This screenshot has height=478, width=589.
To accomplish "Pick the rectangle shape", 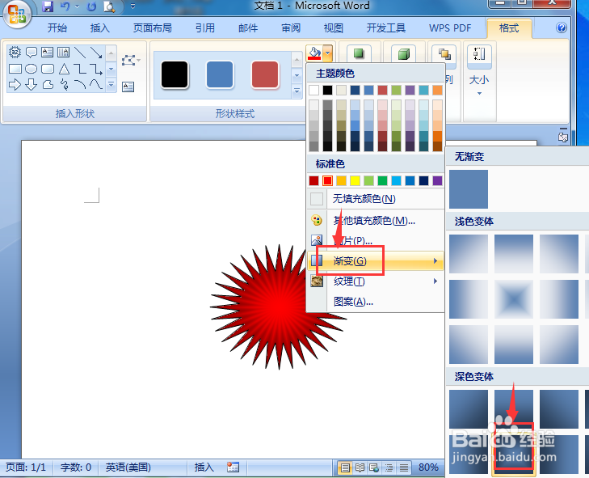I will (15, 69).
